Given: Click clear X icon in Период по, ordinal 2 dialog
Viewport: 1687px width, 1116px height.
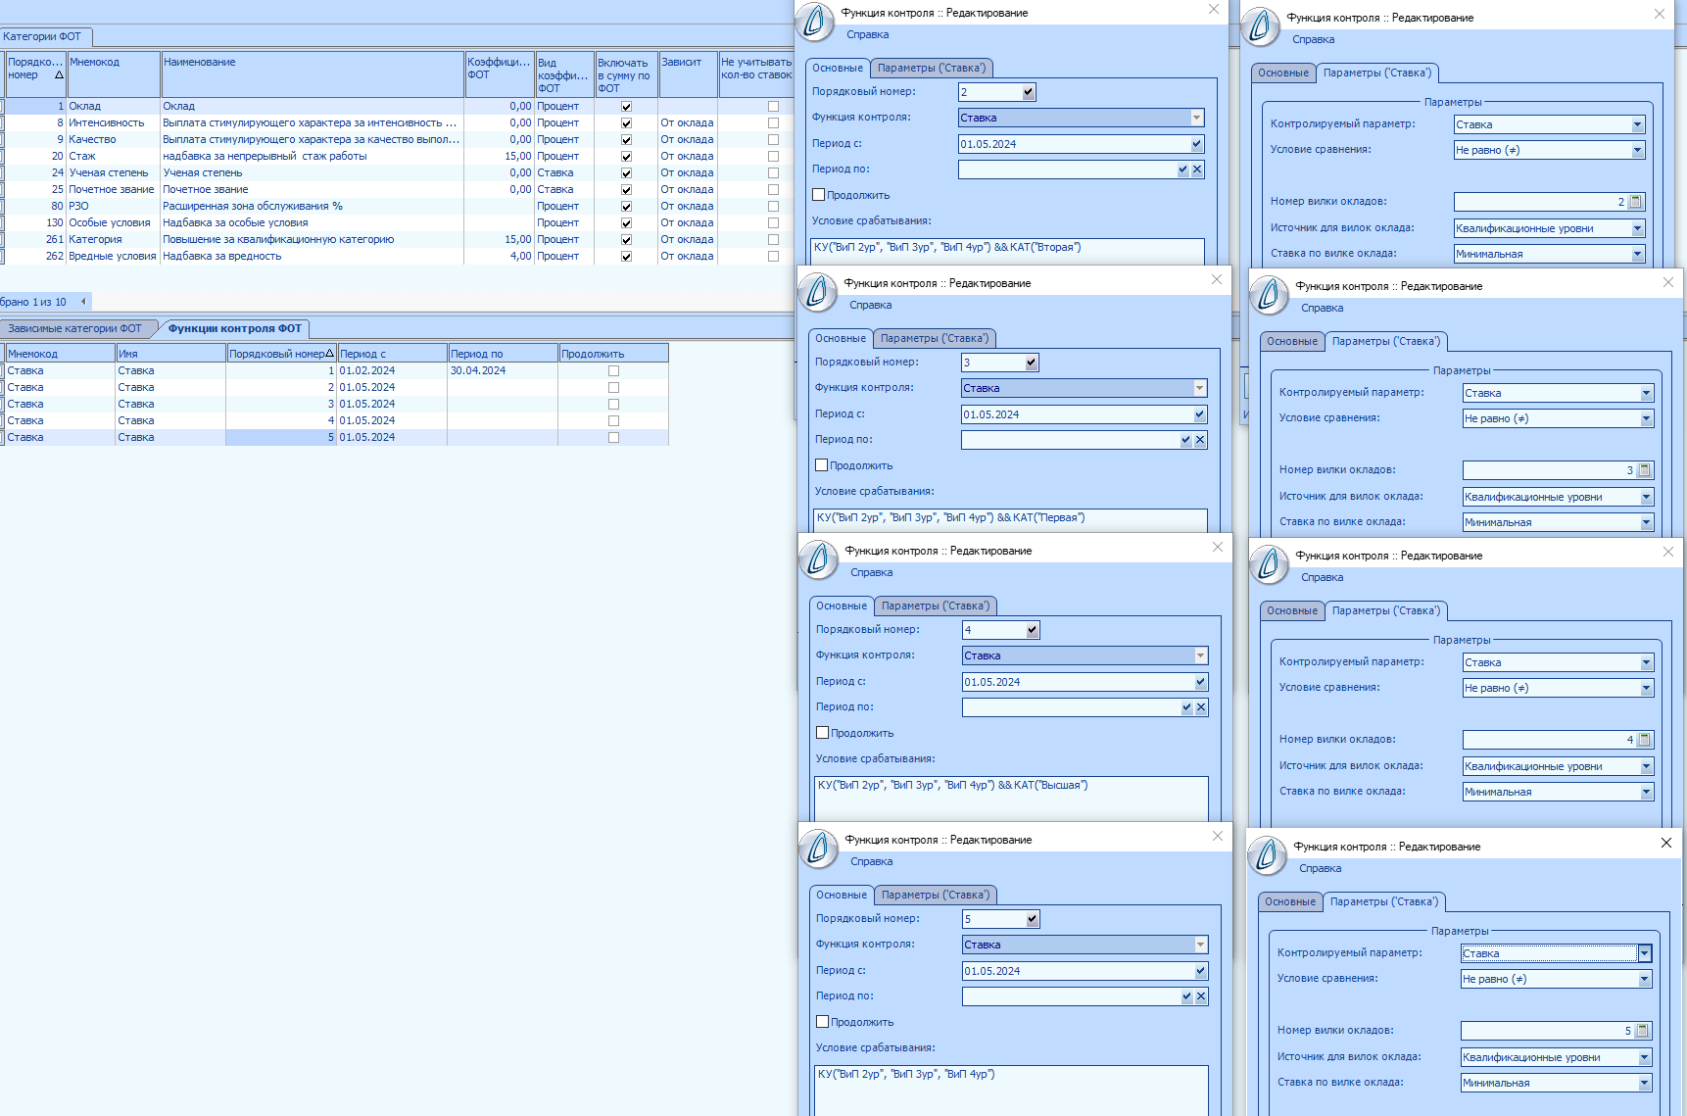Looking at the screenshot, I should [x=1197, y=170].
